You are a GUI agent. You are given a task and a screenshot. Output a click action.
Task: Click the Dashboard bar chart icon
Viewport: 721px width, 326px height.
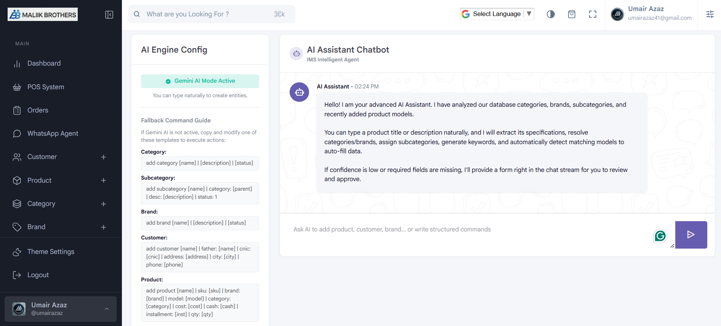pos(17,64)
